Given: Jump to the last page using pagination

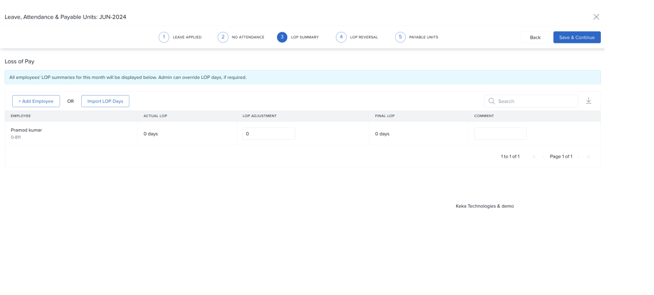Looking at the screenshot, I should tap(588, 157).
